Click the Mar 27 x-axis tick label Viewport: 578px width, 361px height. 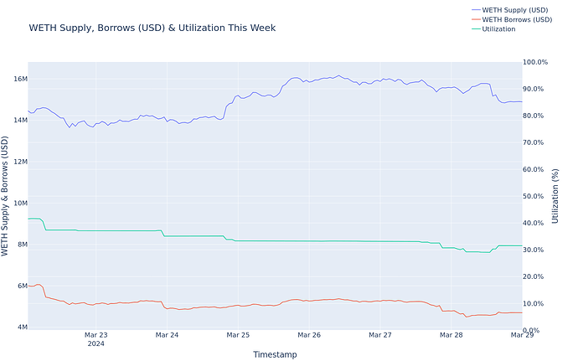point(380,335)
